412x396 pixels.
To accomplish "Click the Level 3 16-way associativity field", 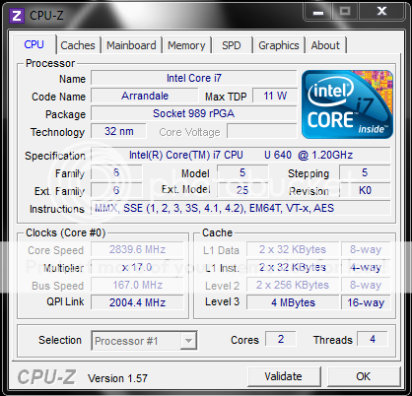I will pos(366,302).
